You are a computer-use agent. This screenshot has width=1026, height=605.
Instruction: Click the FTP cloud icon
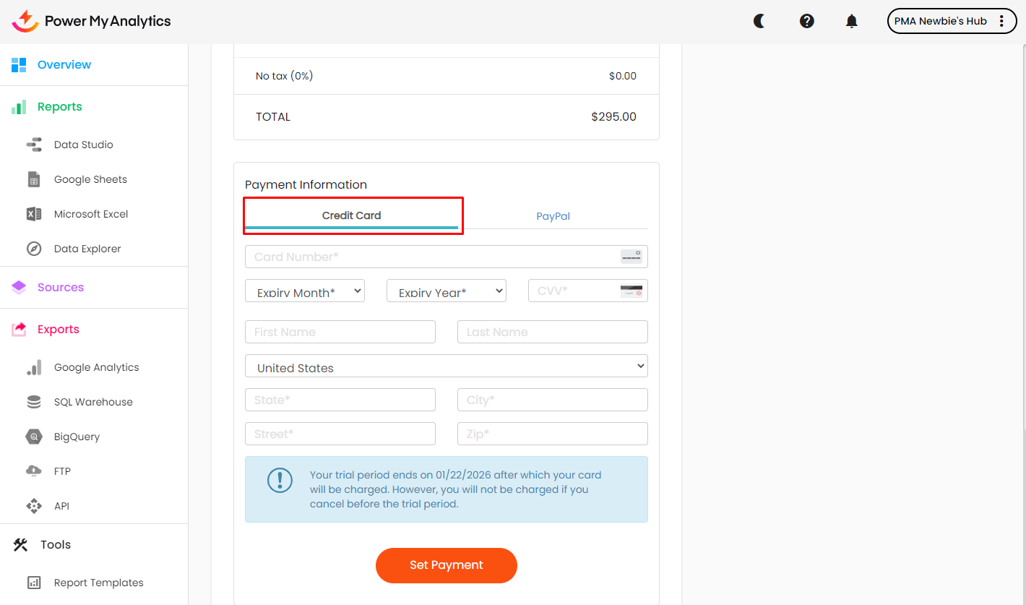(34, 471)
